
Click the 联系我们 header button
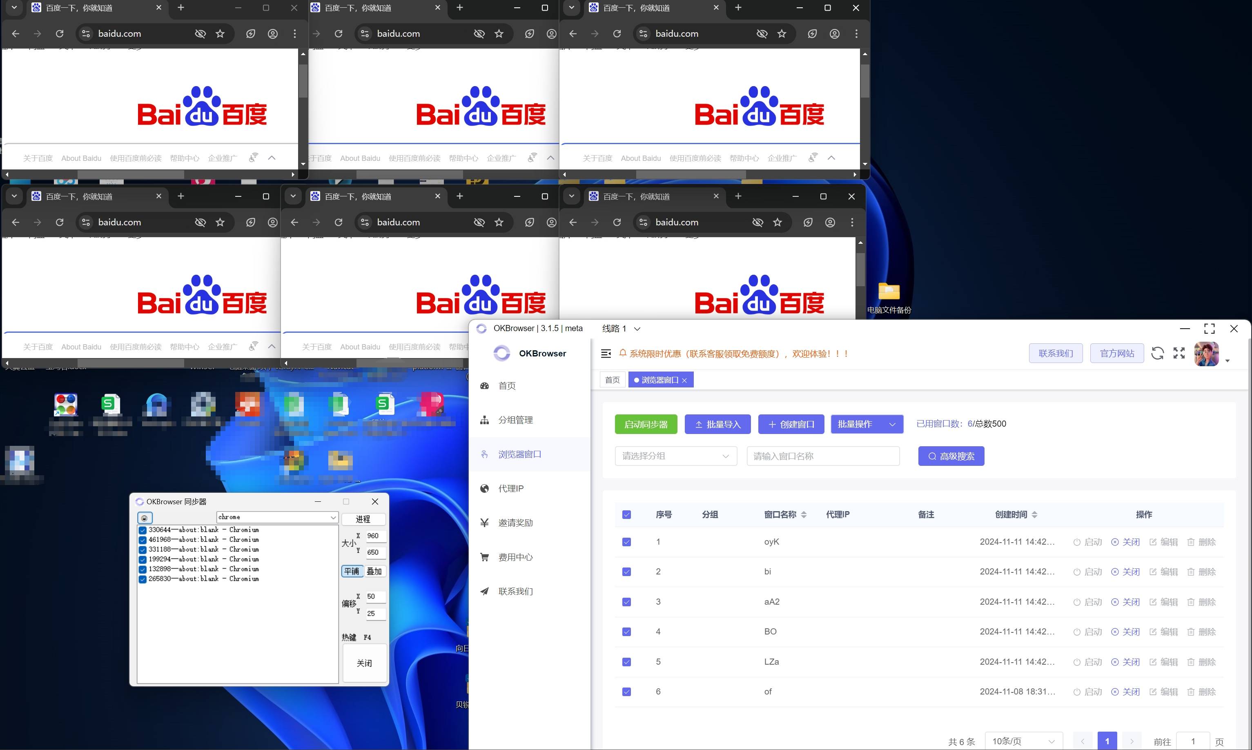point(1056,353)
